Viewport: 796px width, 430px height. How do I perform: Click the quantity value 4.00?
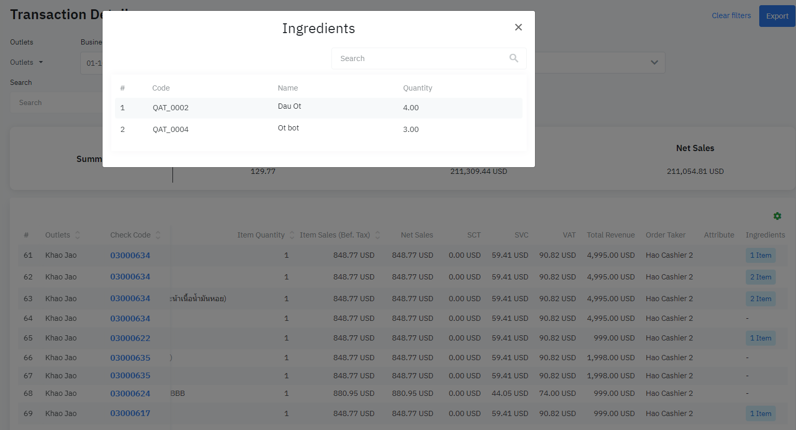[x=411, y=108]
